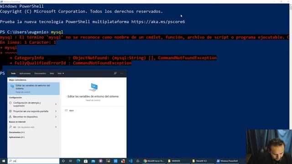Switch to Windows PowerShell taskbar button

click(x=228, y=161)
